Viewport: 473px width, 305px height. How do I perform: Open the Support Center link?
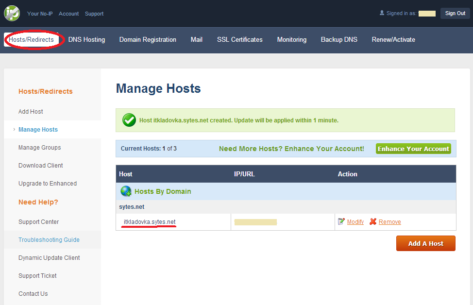39,222
